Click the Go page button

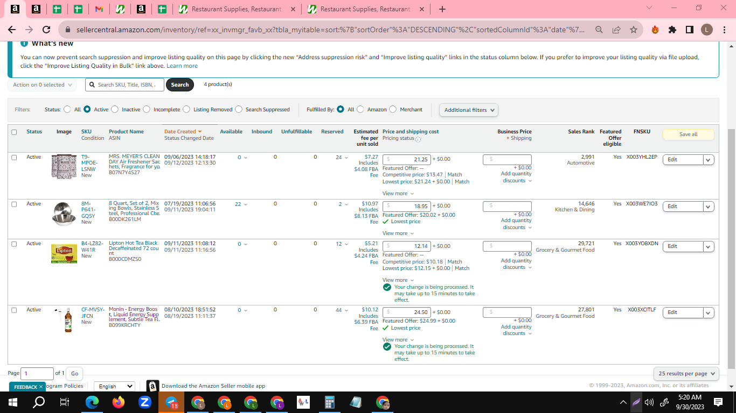[74, 373]
